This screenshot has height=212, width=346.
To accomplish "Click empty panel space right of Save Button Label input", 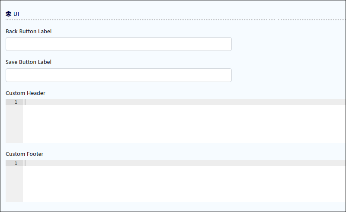I will (288, 75).
